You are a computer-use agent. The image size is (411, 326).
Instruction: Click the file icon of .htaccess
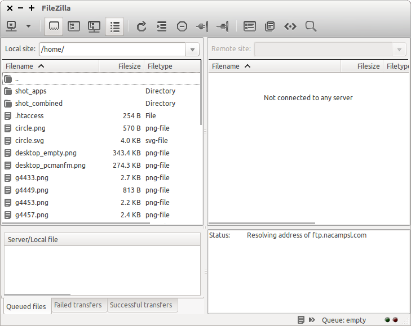pyautogui.click(x=8, y=116)
